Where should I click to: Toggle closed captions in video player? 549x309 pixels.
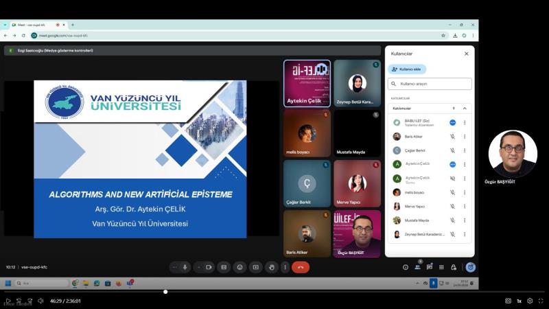point(508,301)
